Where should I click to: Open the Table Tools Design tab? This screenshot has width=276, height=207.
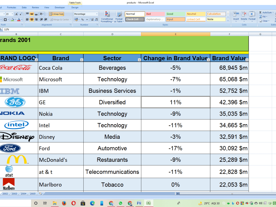coord(75,7)
